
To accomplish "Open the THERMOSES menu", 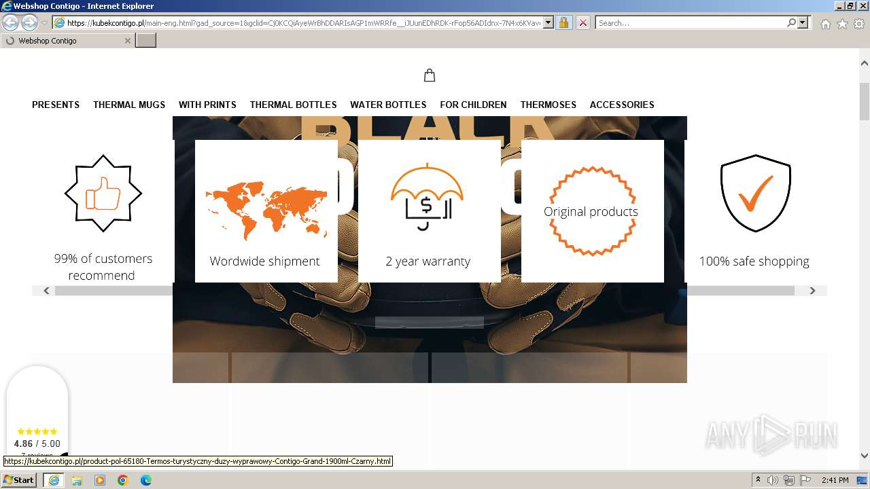I will [x=548, y=105].
